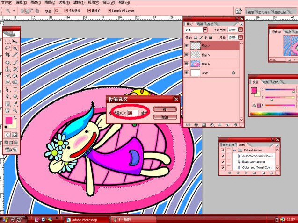298x223 pixels.
Task: Open the File menu
Action: pyautogui.click(x=7, y=3)
